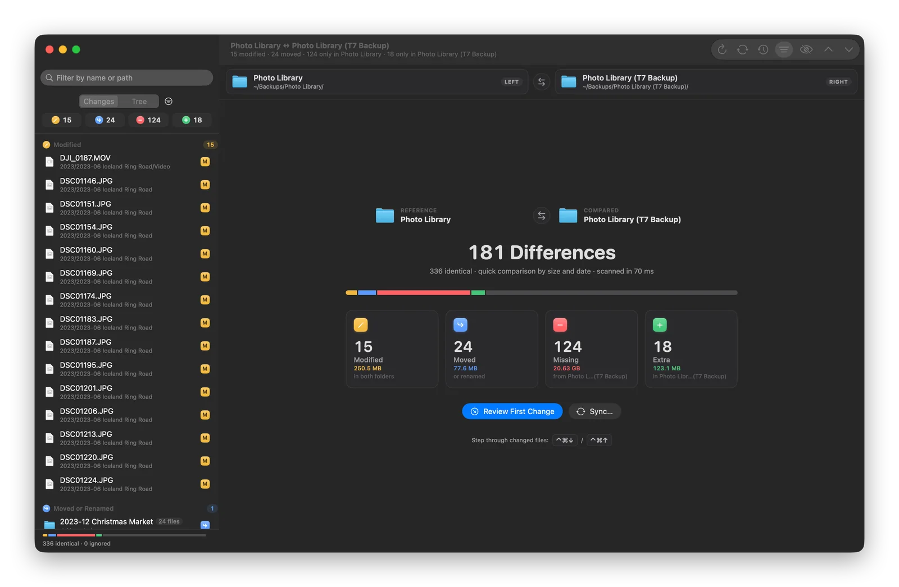The image size is (899, 587).
Task: Click Review First Change button
Action: (512, 411)
